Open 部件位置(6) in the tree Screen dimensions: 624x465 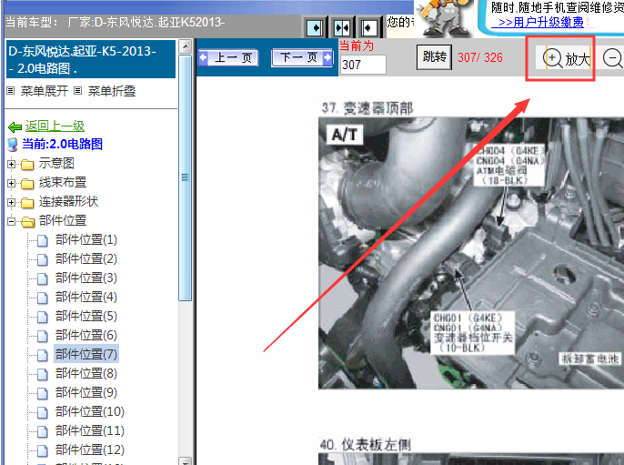click(86, 336)
